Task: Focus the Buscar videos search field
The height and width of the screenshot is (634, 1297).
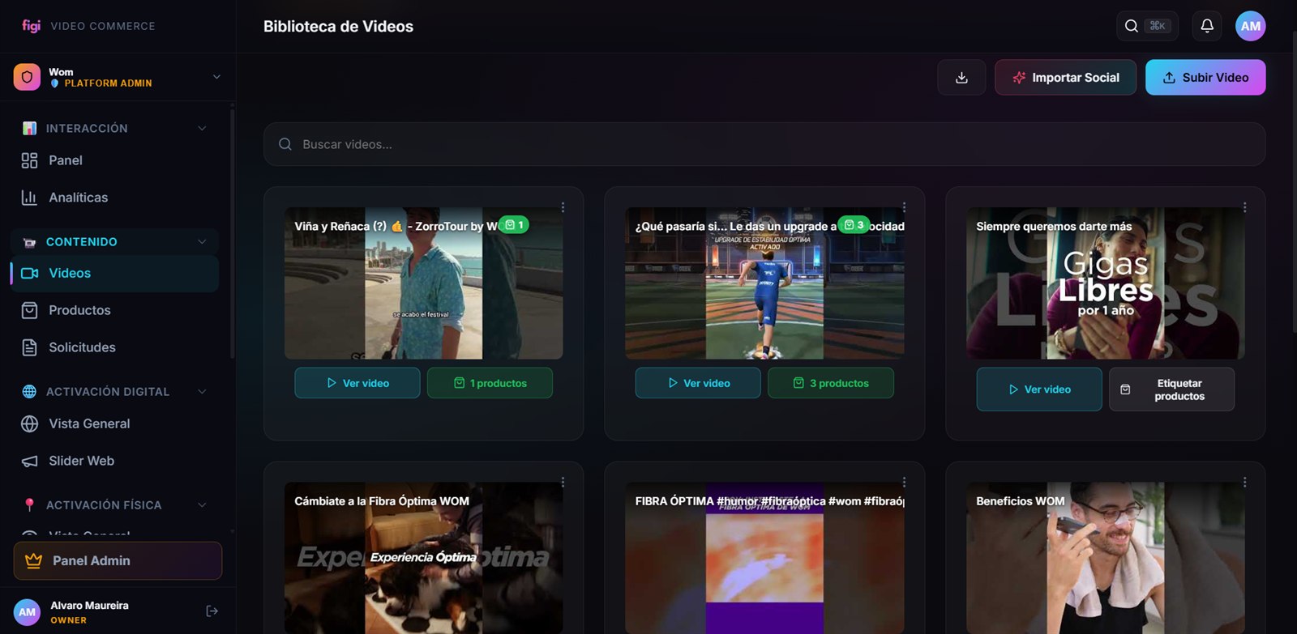Action: 764,144
